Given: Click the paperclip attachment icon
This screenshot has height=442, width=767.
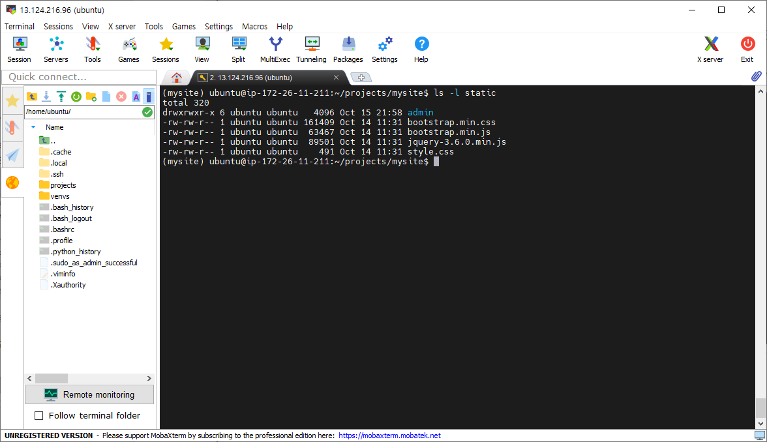Looking at the screenshot, I should [x=757, y=76].
